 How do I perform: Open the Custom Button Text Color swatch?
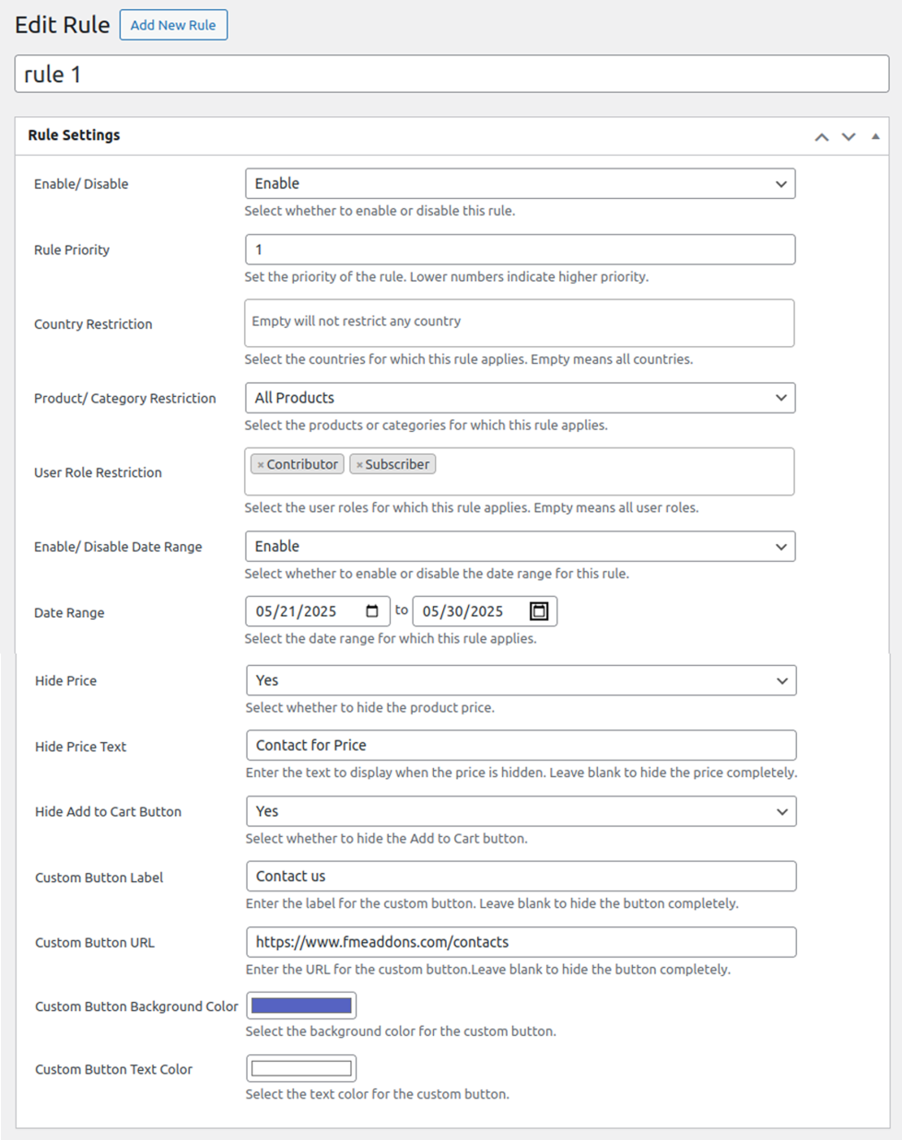click(301, 1068)
